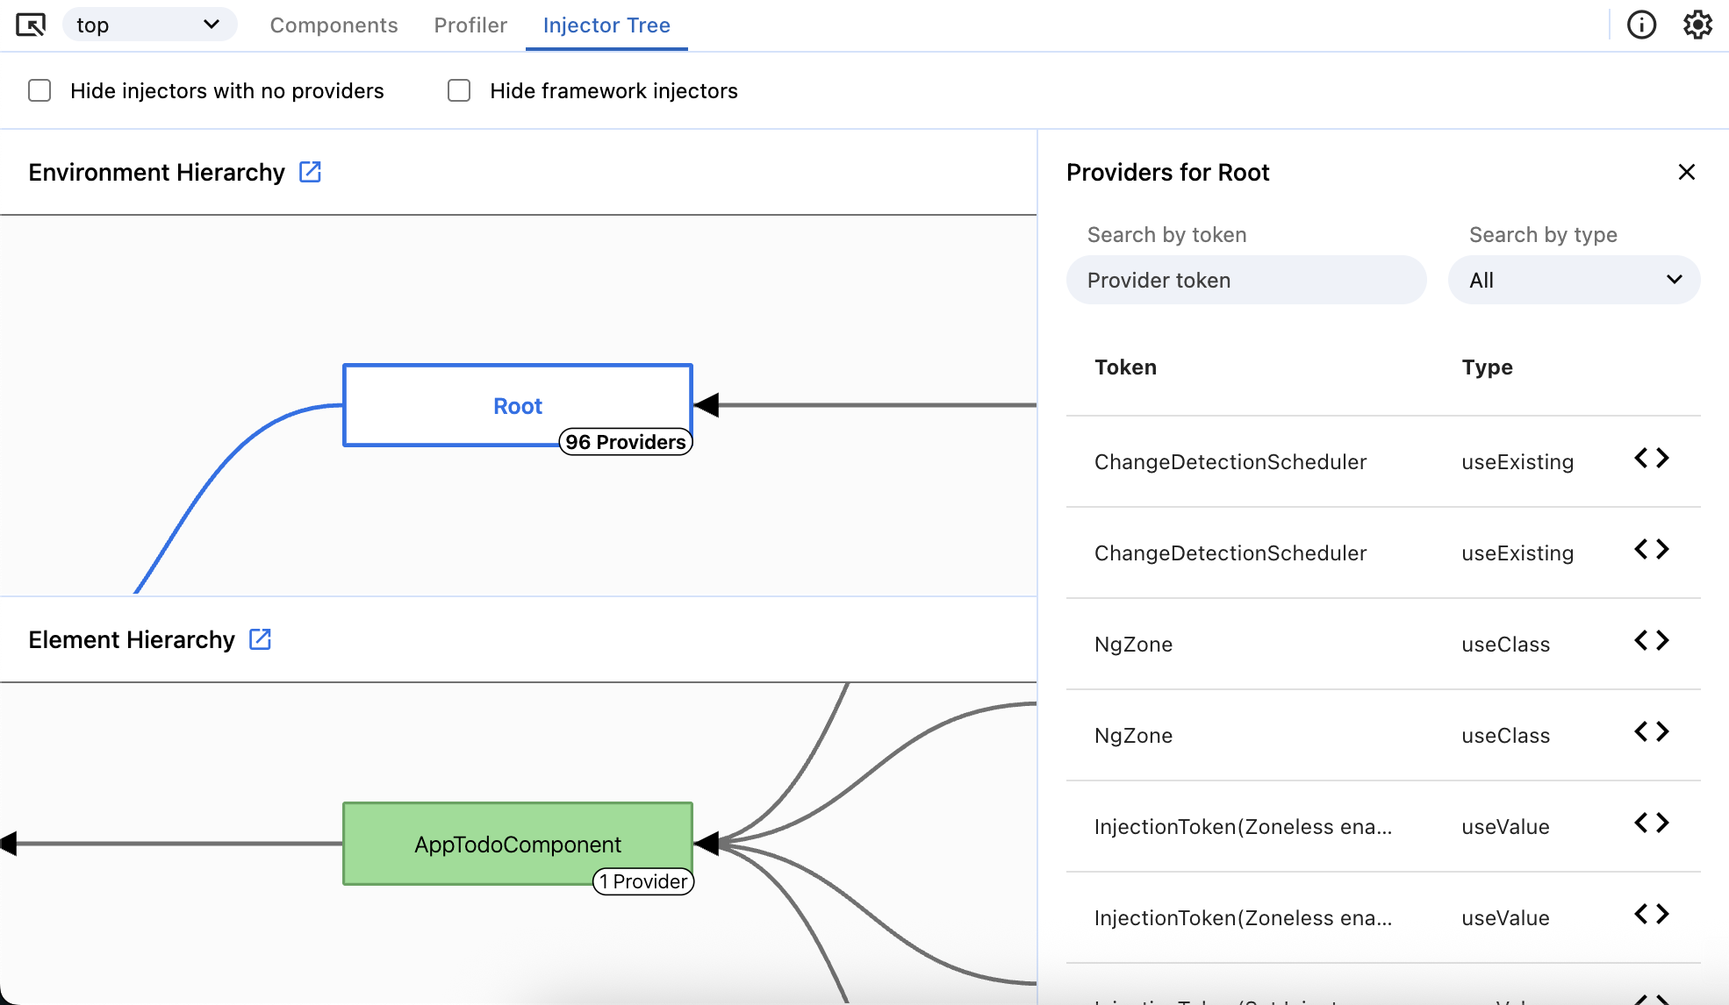View source for second ChangeDetectionScheduler provider
Viewport: 1729px width, 1005px height.
pyautogui.click(x=1652, y=549)
